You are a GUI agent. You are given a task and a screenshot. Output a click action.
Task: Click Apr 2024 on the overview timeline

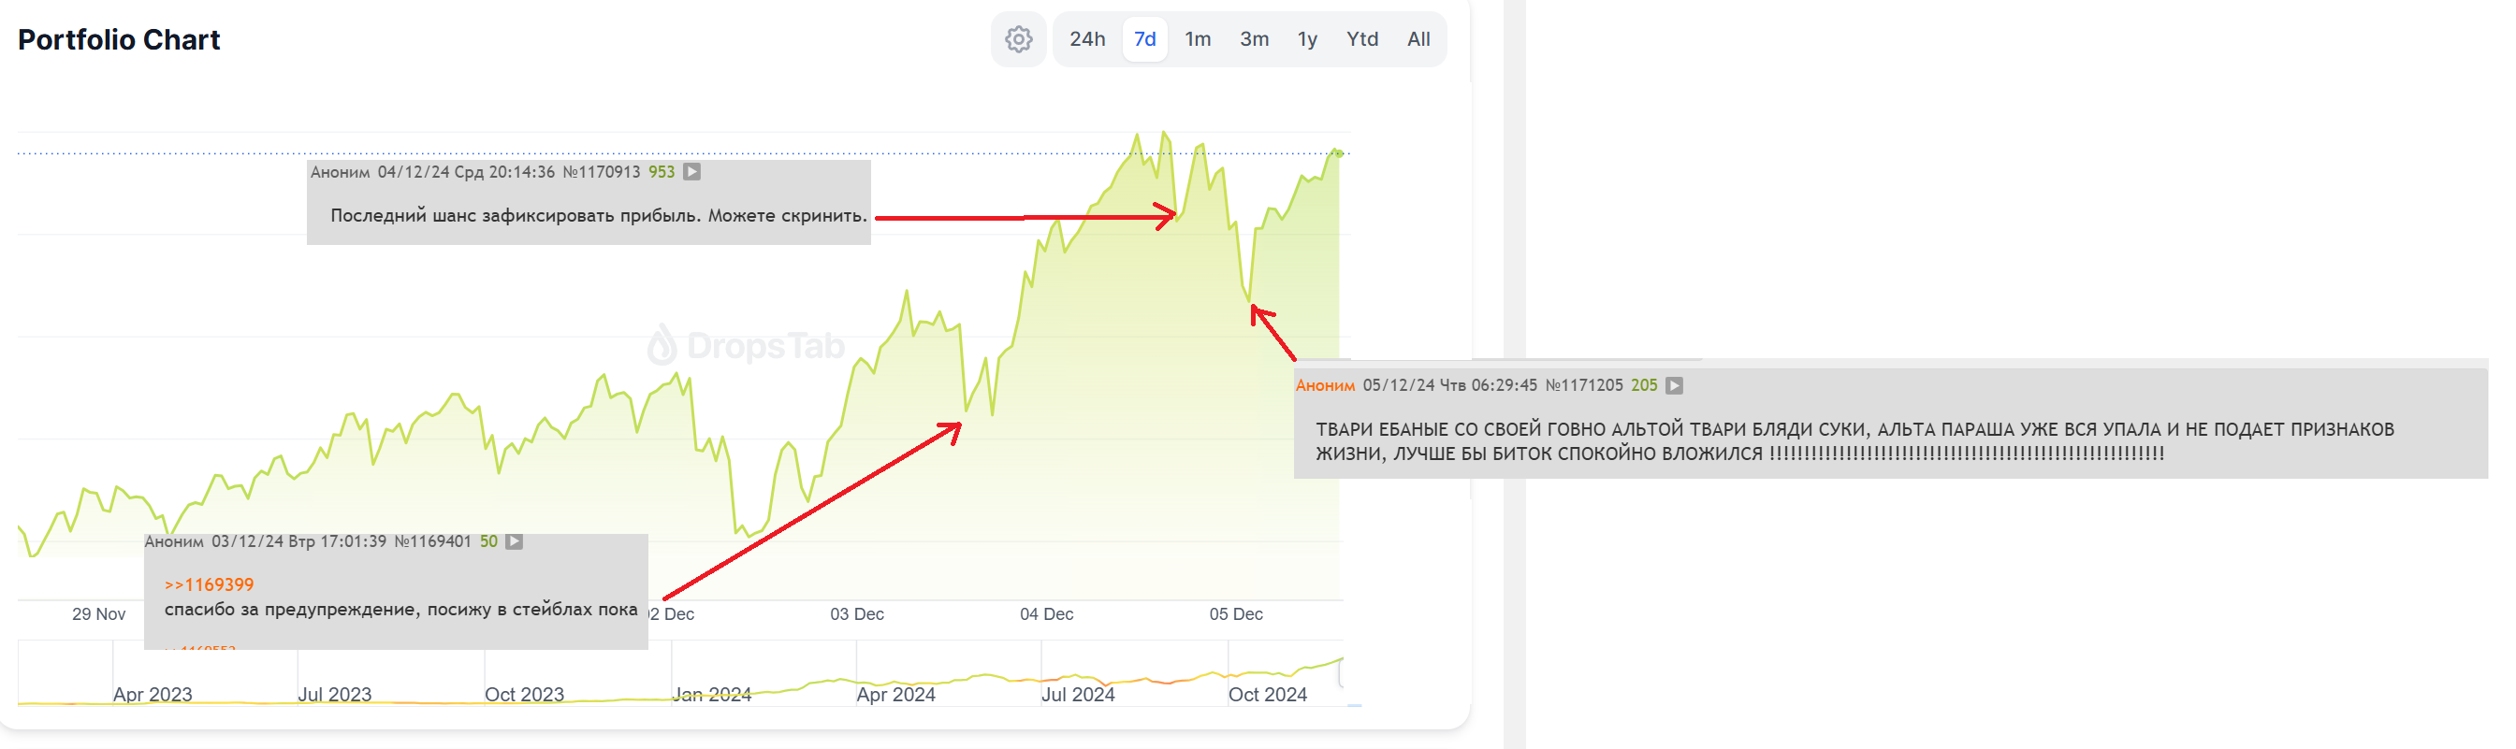click(895, 695)
